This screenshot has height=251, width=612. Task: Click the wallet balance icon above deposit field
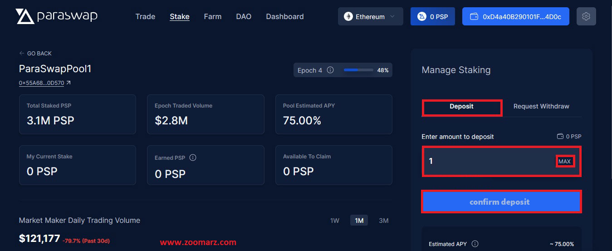tap(560, 136)
